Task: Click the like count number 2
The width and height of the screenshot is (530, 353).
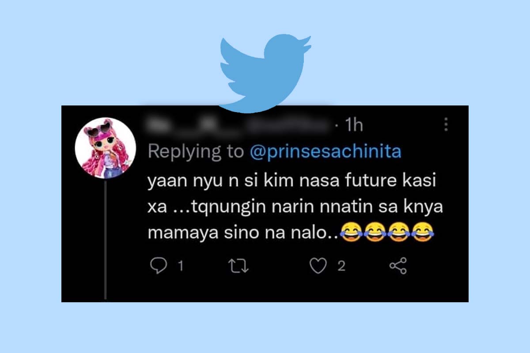Action: click(x=341, y=266)
